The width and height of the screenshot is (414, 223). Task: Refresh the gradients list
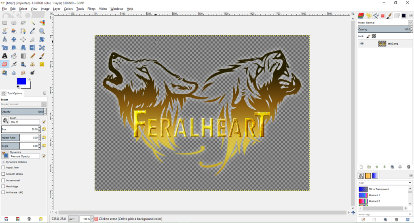tap(408, 220)
